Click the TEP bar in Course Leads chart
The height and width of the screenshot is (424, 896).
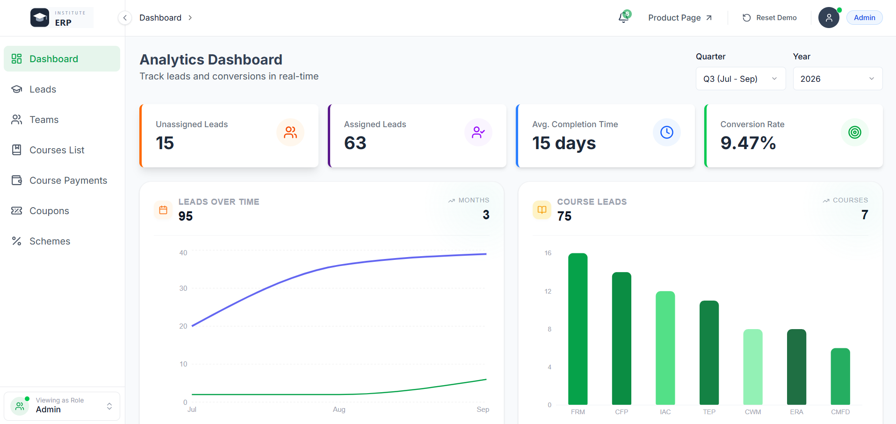pyautogui.click(x=709, y=353)
